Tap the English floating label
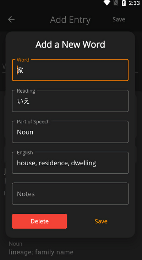142x260 pixels. [25, 152]
